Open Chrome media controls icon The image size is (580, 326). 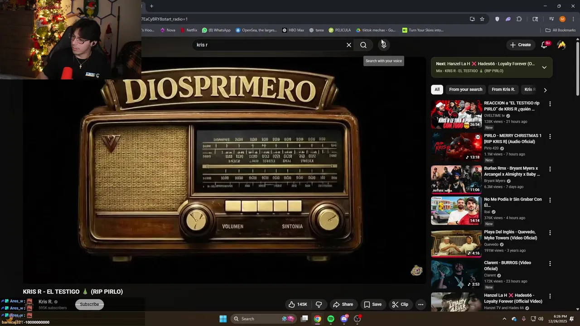(x=551, y=19)
